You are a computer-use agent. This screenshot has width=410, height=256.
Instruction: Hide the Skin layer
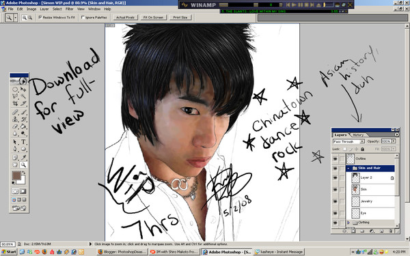pos(336,189)
